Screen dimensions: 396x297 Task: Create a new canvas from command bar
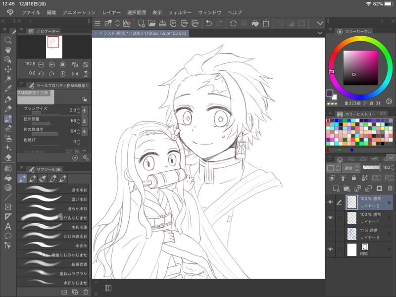tap(141, 23)
